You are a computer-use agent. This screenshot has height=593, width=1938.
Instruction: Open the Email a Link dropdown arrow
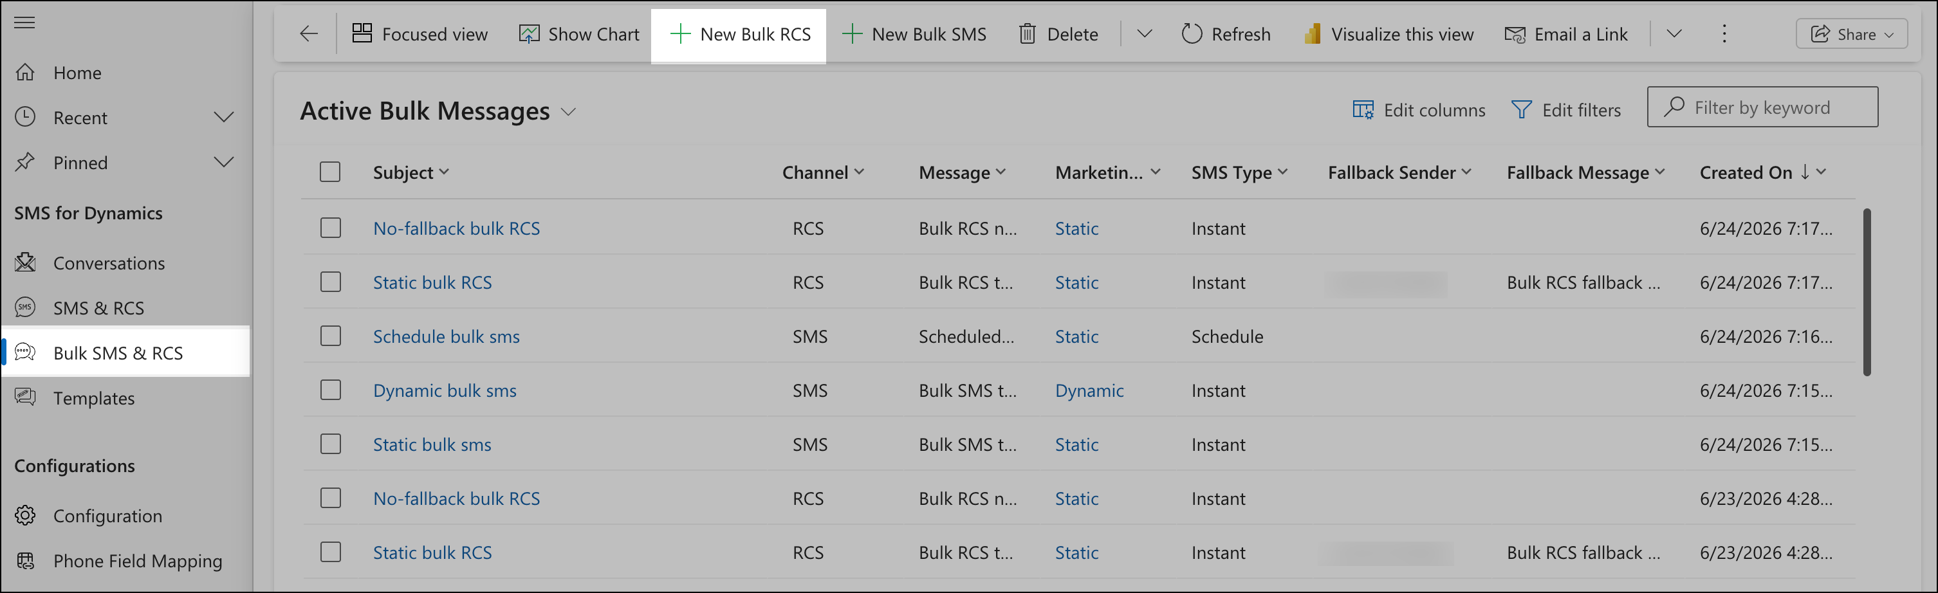[1674, 34]
